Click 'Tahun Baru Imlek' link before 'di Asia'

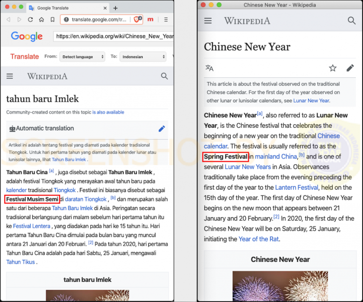click(72, 208)
